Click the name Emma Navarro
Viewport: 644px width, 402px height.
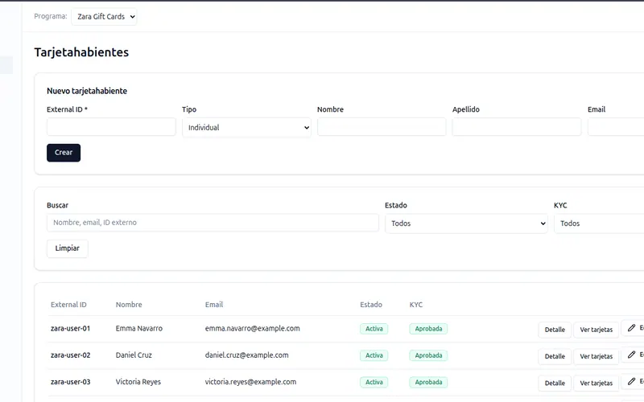point(138,329)
